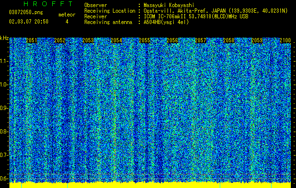Click the 2059 time marker
This screenshot has width=296, height=188.
[257, 40]
